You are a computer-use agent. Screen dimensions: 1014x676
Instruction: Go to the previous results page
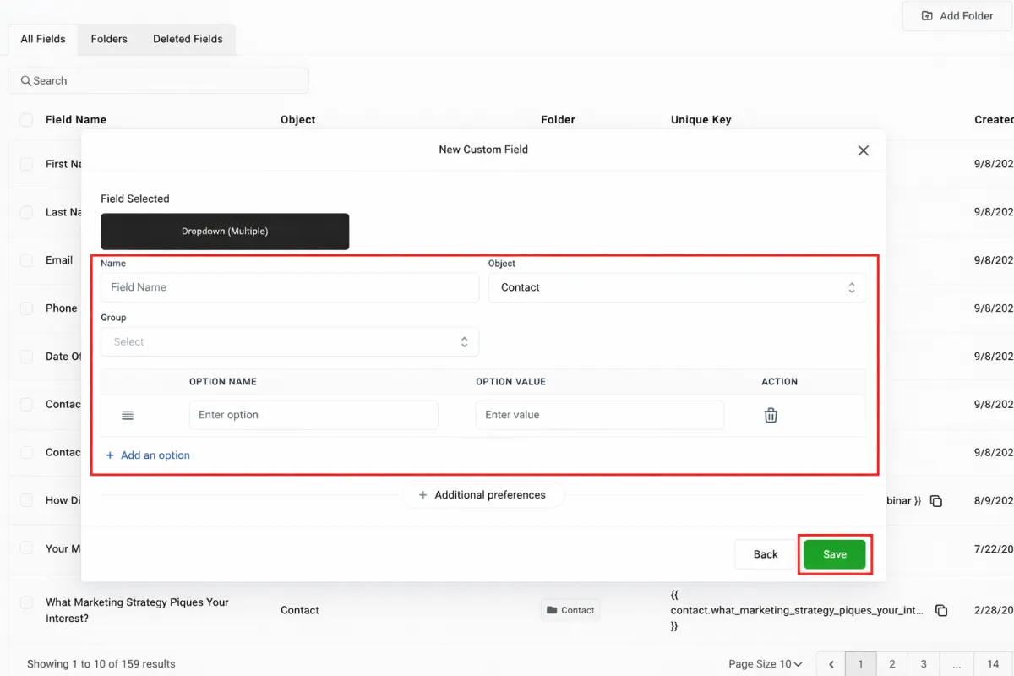831,664
